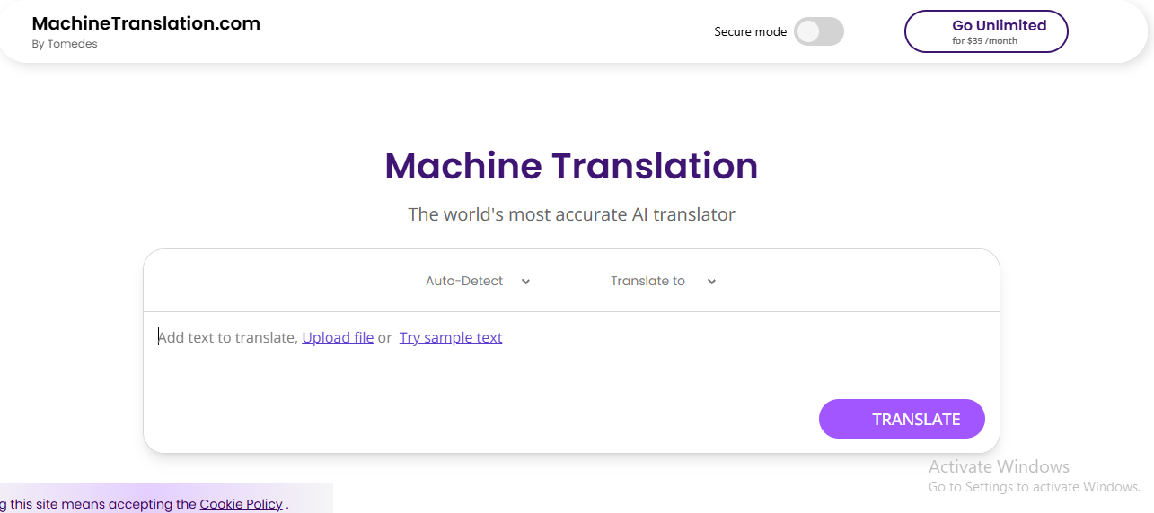This screenshot has width=1154, height=513.
Task: Click the 'Machine Translation' main heading
Action: 571,166
